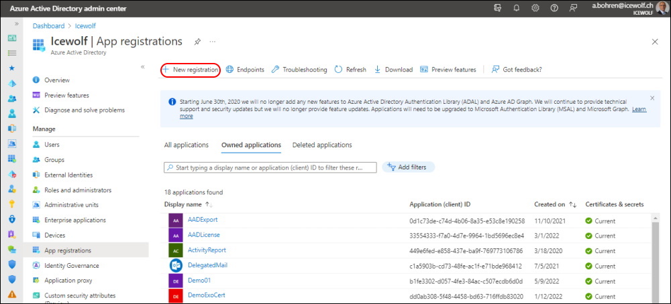This screenshot has width=671, height=304.
Task: Open AADLicense application
Action: point(204,235)
